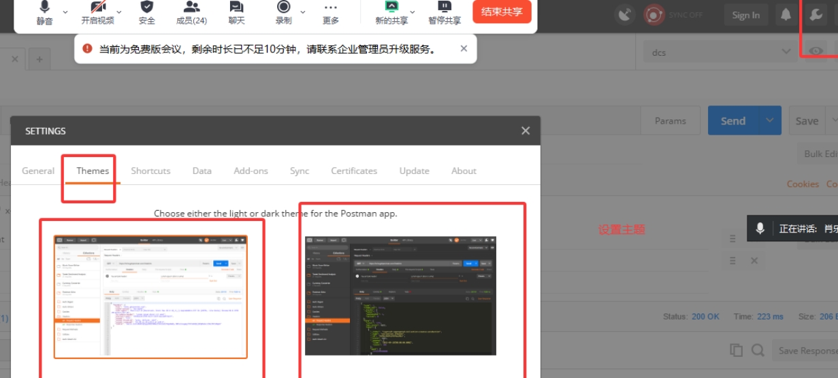Click the 200 OK status value
The image size is (838, 378).
[705, 316]
